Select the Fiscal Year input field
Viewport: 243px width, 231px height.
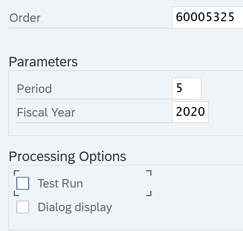[190, 112]
